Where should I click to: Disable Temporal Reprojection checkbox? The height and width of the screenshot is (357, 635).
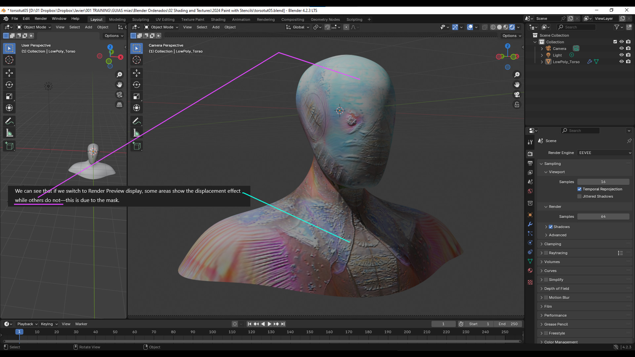tap(579, 189)
